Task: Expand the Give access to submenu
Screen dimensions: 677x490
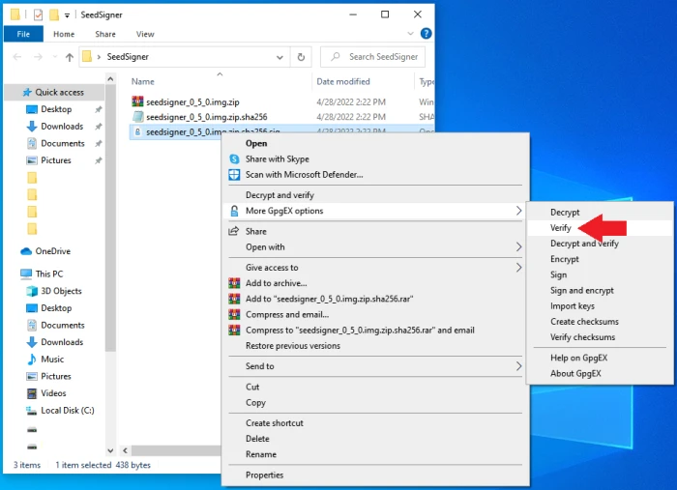Action: (519, 268)
